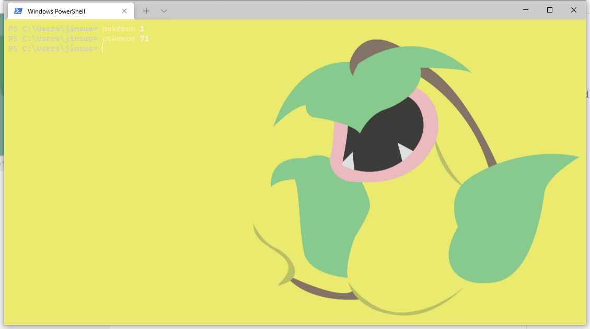Maximize the terminal window
Screen dimensions: 590x329
click(550, 10)
